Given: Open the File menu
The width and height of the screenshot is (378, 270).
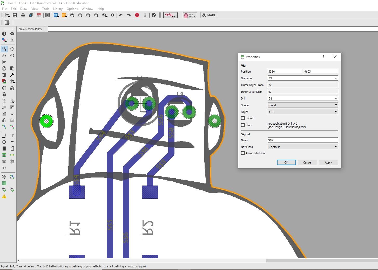Looking at the screenshot, I should [4, 9].
